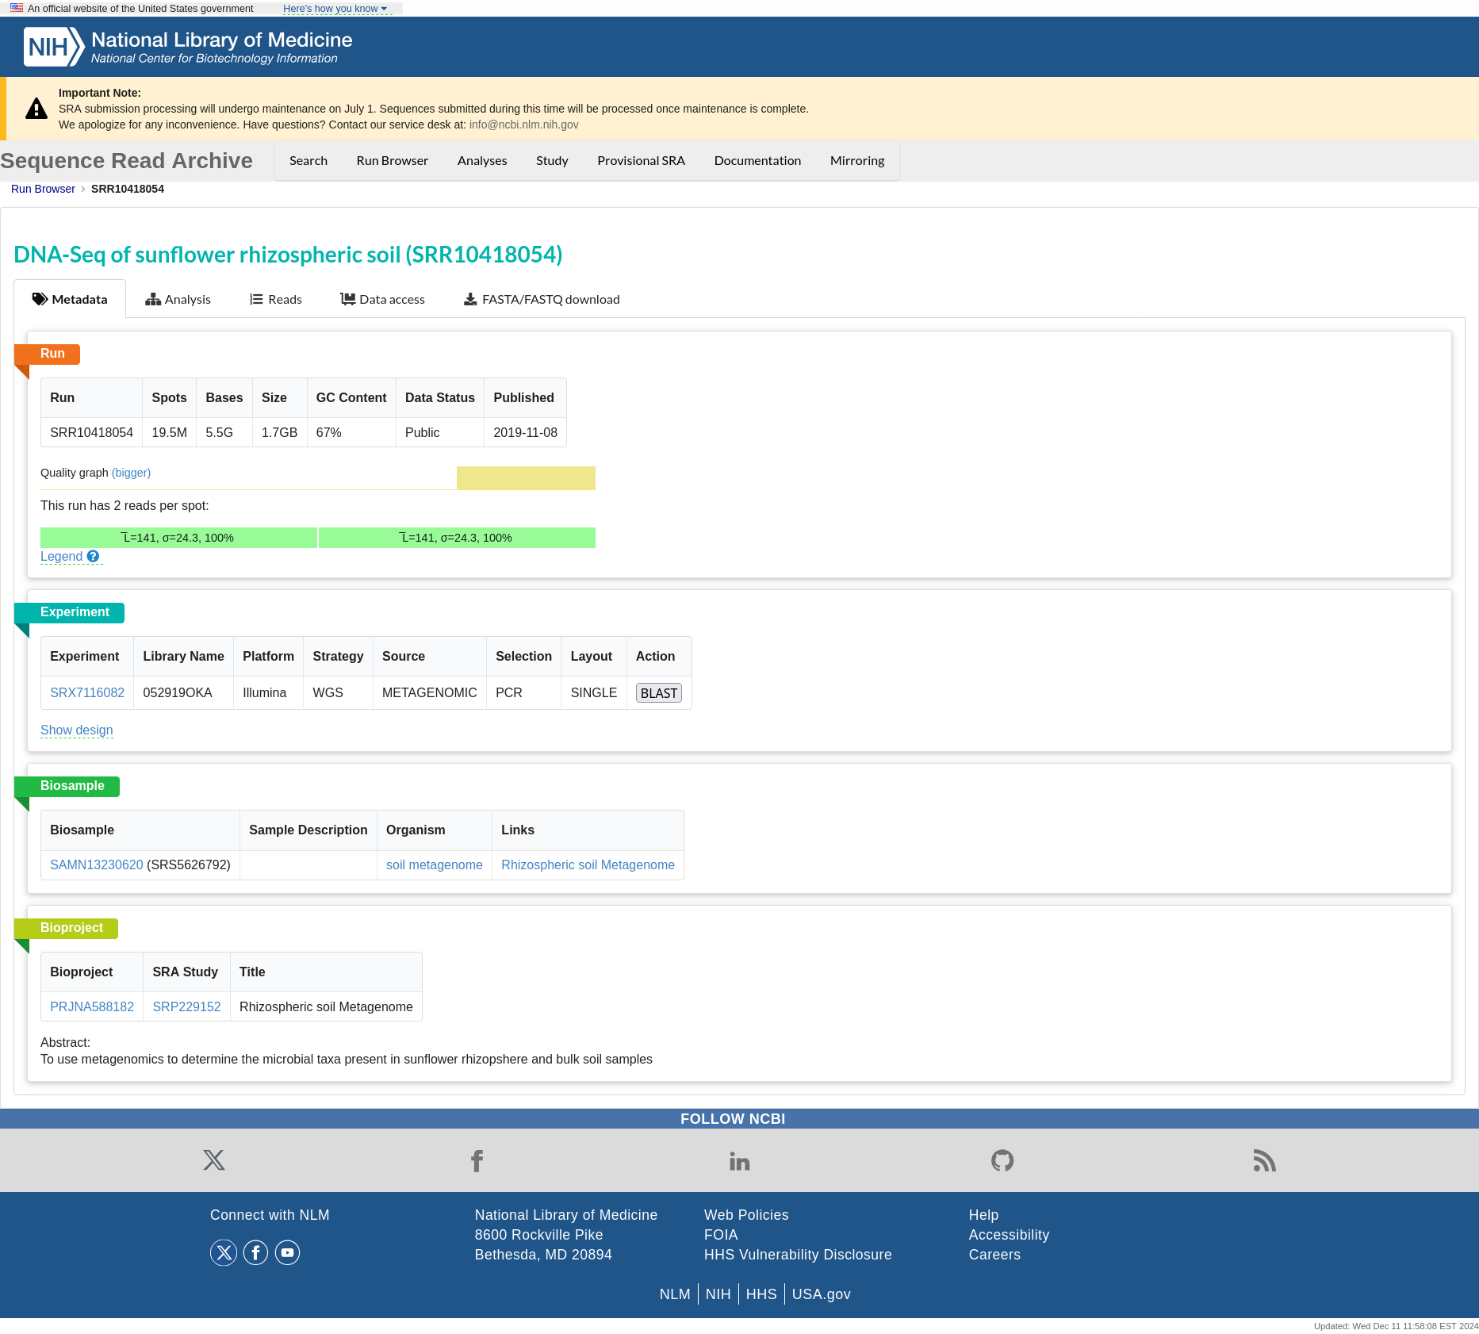
Task: Click the yellow quality graph bar
Action: (x=526, y=477)
